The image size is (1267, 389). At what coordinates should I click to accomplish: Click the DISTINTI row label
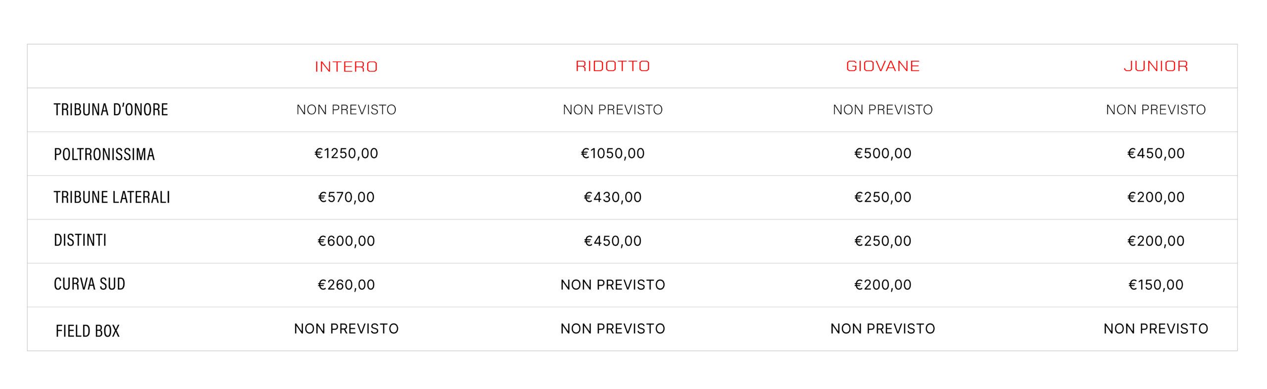point(80,241)
